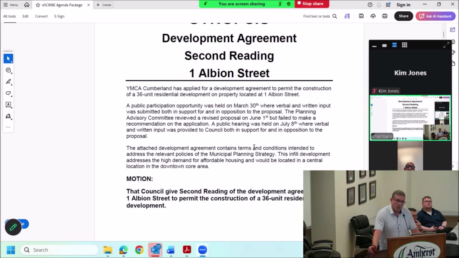Upload file via cloud arrow icon
Viewport: 459px width, 258px height.
[373, 16]
